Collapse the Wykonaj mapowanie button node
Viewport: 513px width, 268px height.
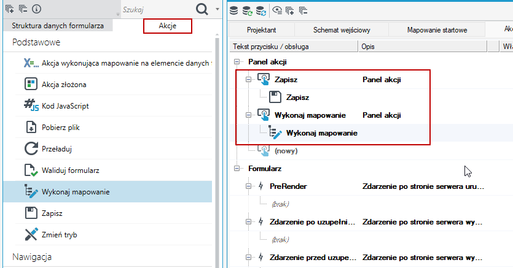click(249, 115)
